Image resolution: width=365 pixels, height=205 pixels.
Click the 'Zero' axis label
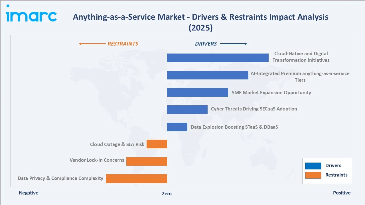(x=167, y=194)
